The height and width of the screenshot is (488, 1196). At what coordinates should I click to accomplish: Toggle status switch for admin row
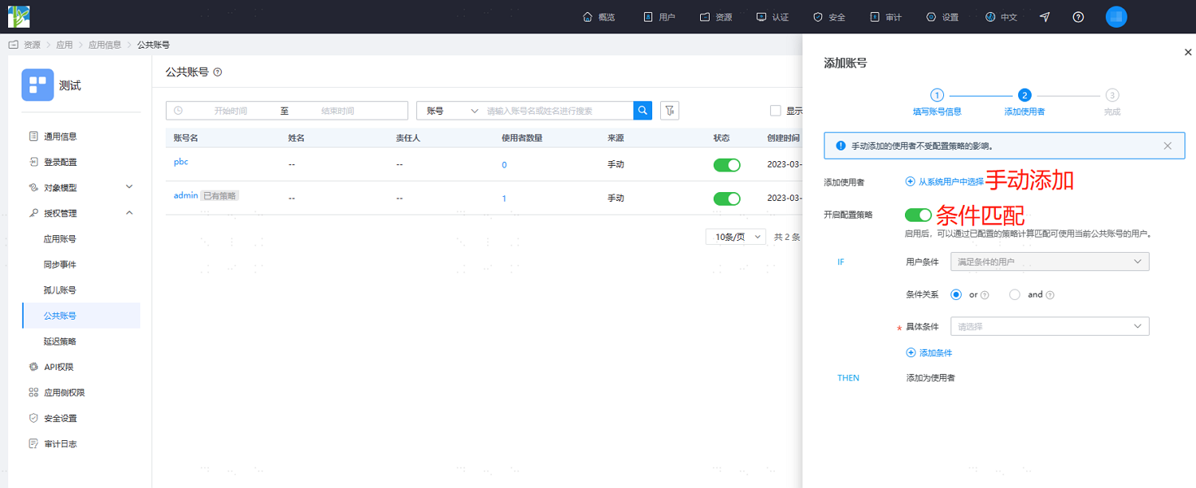click(x=726, y=199)
